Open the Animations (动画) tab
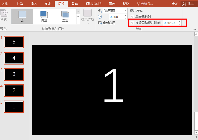Image resolution: width=198 pixels, height=140 pixels. click(75, 4)
